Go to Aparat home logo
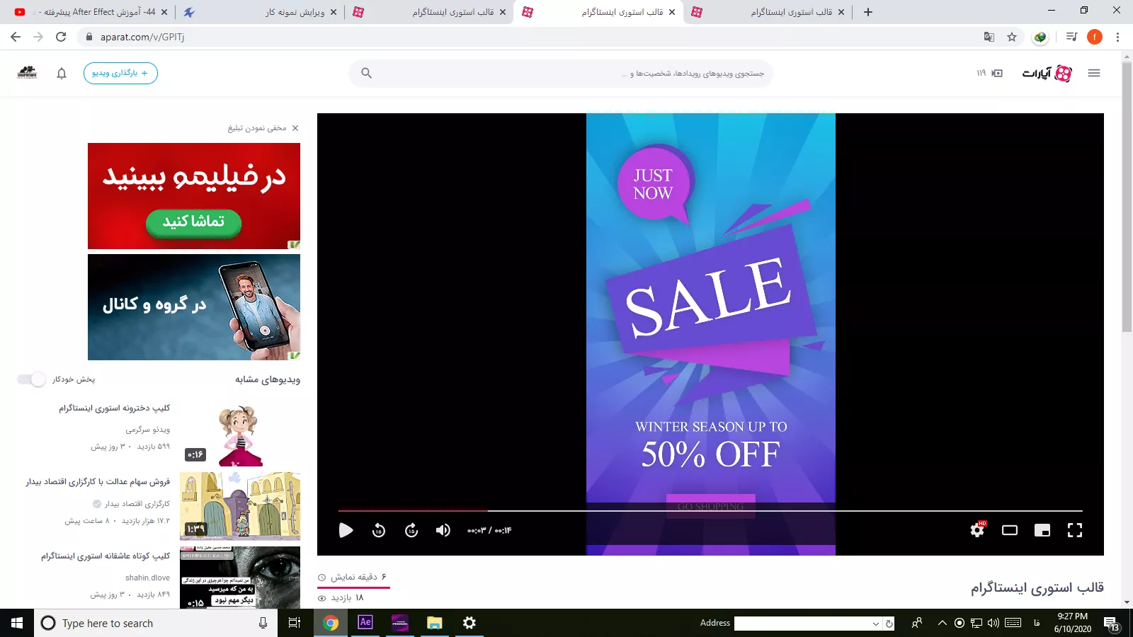1133x637 pixels. coord(1047,73)
